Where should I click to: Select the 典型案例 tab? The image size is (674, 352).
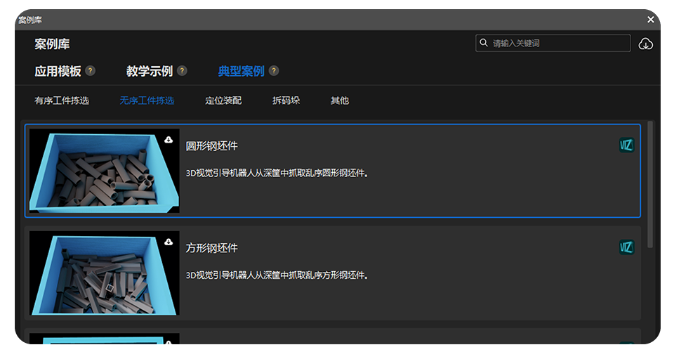click(x=241, y=71)
